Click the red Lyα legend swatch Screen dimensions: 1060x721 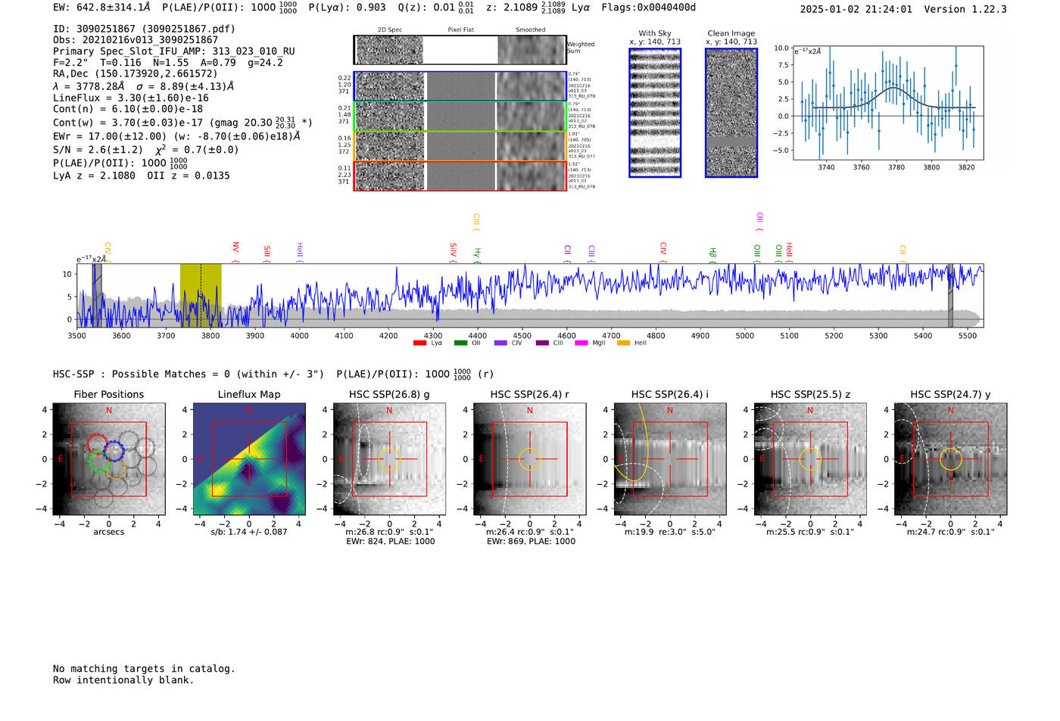pos(419,343)
